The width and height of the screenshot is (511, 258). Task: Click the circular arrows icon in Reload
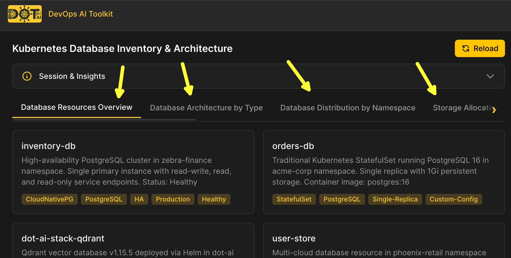(466, 48)
